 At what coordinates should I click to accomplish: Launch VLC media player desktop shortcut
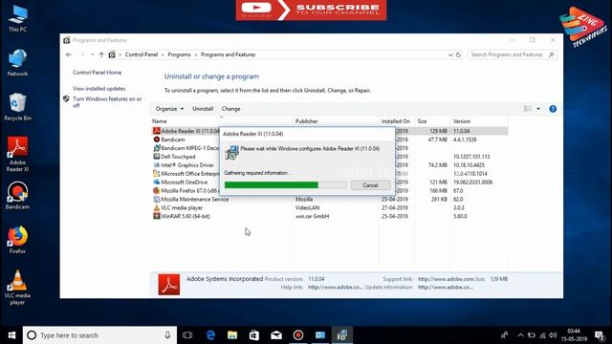(17, 288)
